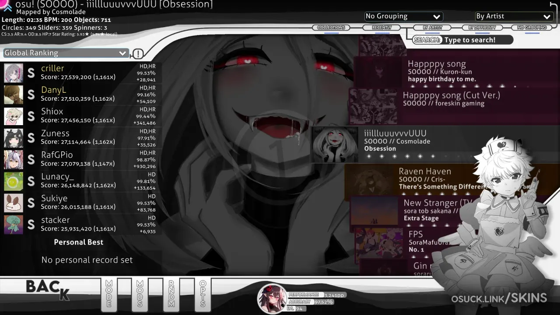Click the "Obsession" difficulty name
The image size is (560, 315).
pyautogui.click(x=380, y=149)
